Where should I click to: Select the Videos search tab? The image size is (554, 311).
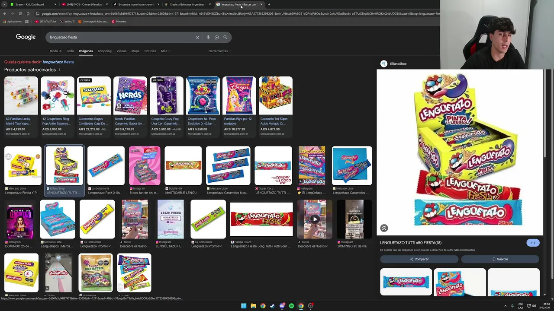click(x=121, y=51)
